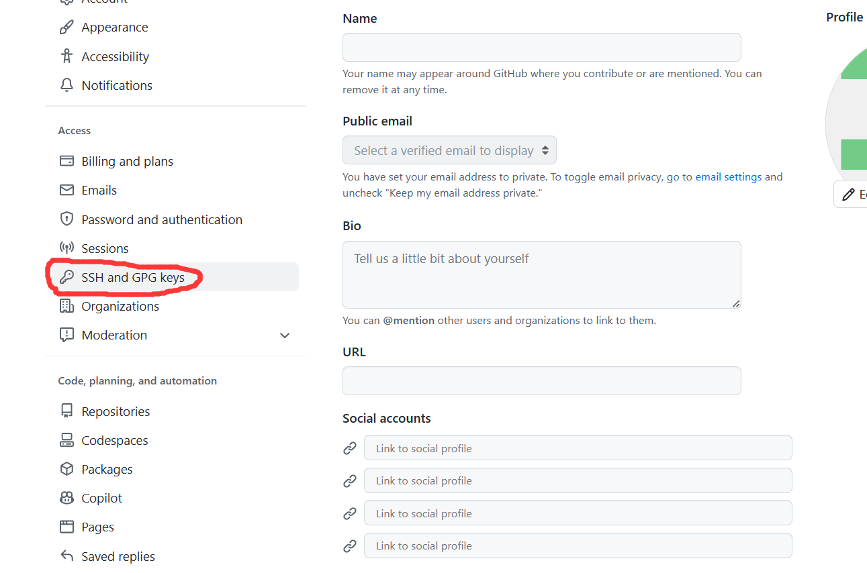
Task: Click the Notifications bell icon
Action: pos(66,85)
